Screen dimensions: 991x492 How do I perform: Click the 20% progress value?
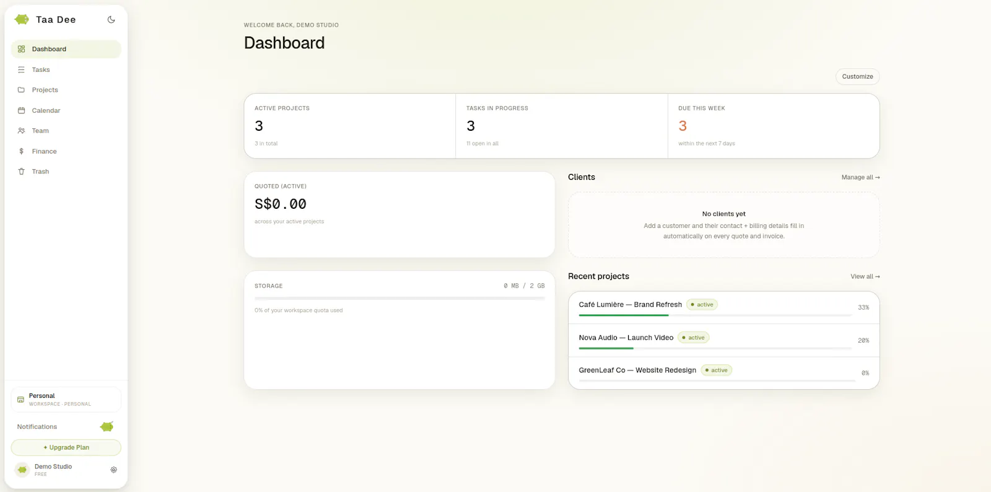point(863,340)
